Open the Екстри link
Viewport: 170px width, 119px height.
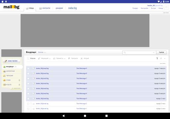pos(153,8)
